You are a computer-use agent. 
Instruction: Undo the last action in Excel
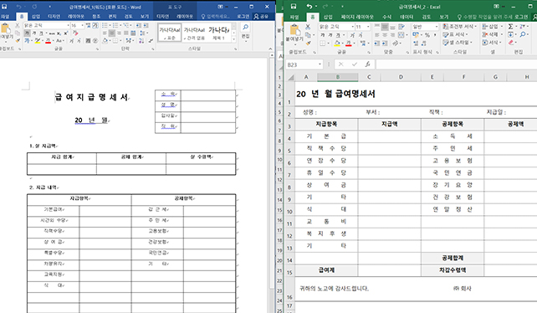pyautogui.click(x=309, y=7)
